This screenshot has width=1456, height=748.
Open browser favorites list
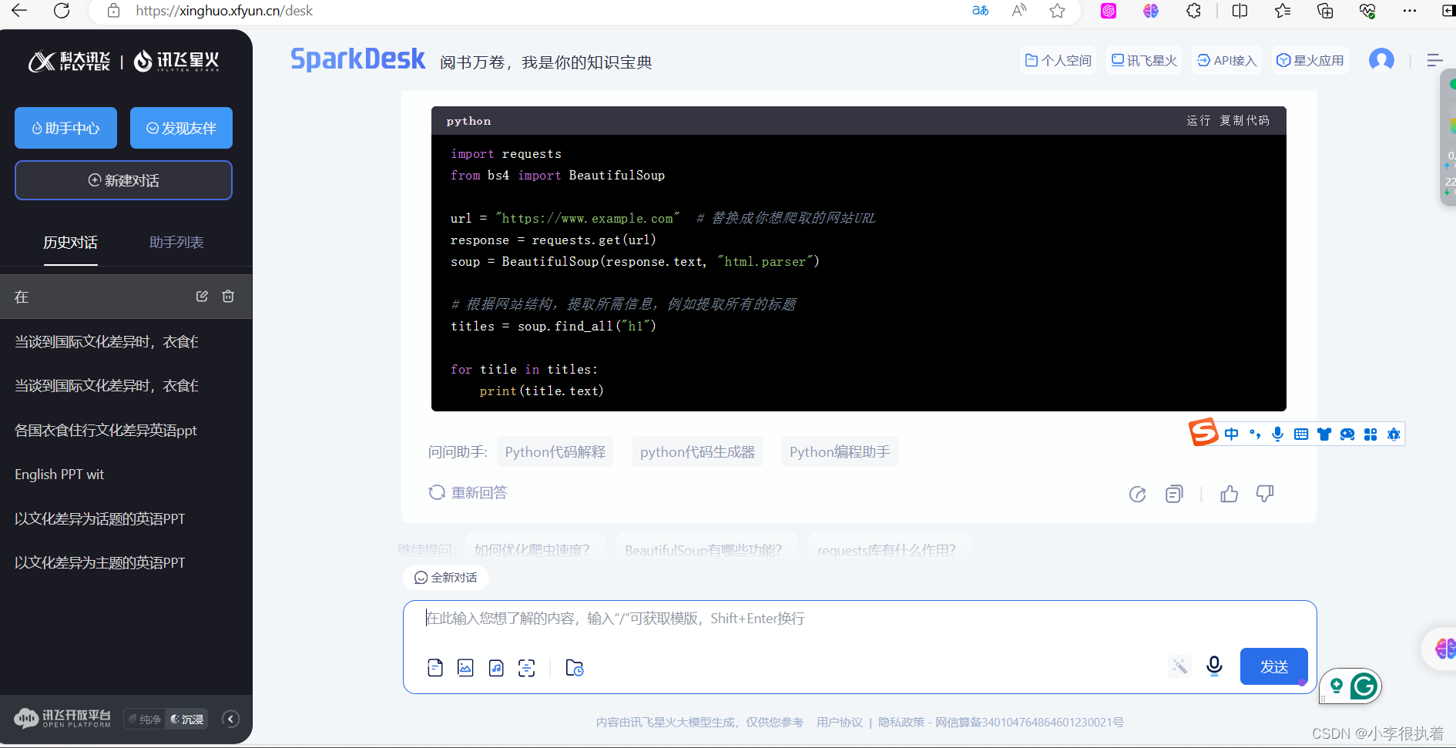(x=1283, y=11)
